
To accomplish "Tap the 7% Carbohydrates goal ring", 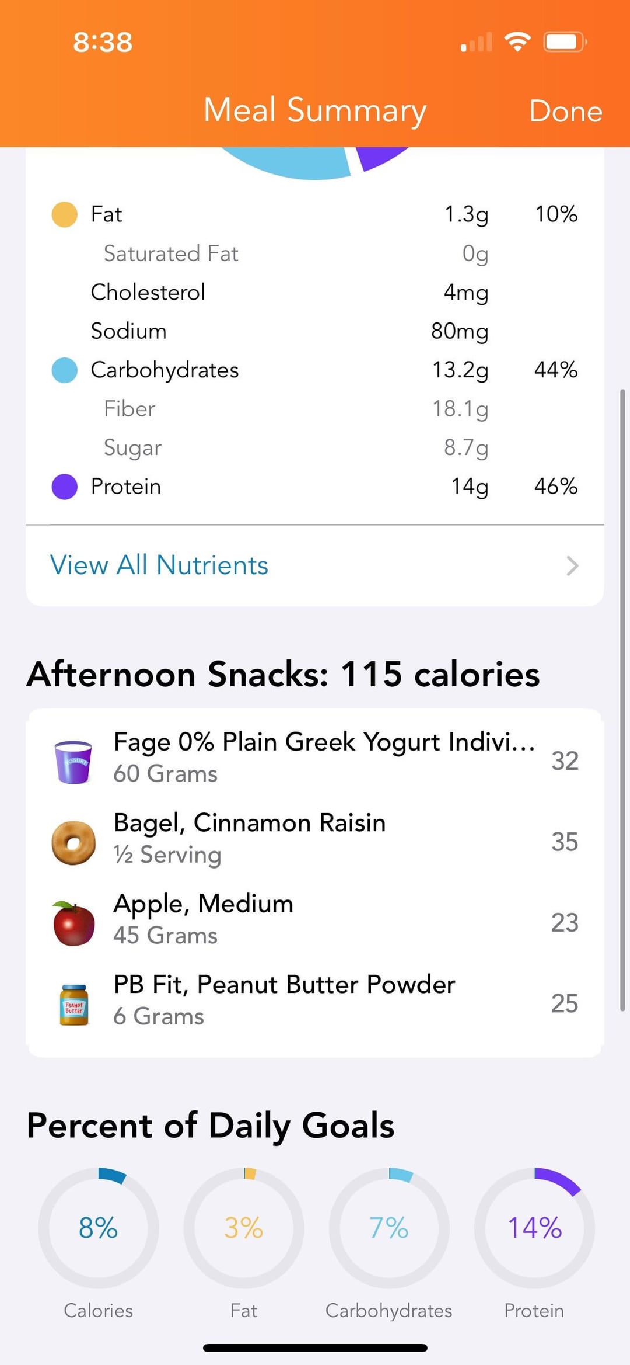I will (389, 1228).
